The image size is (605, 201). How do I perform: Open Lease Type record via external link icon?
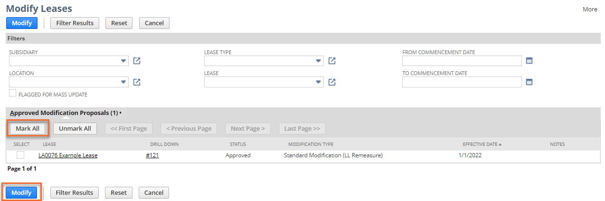point(332,61)
